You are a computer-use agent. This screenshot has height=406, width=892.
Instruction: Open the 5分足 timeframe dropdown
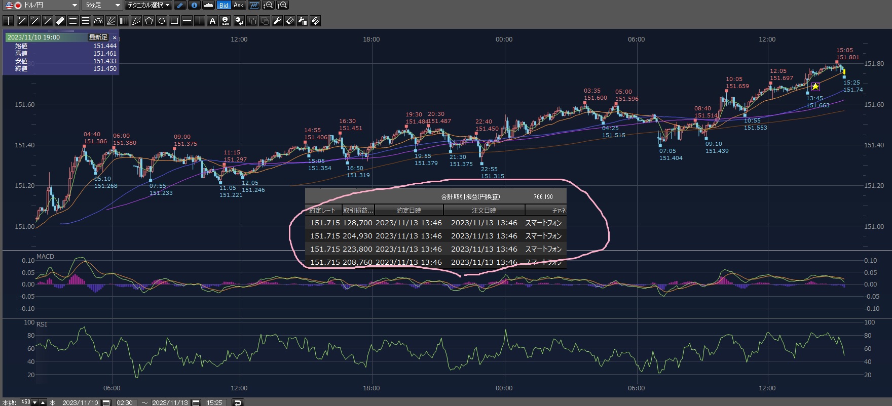click(102, 5)
